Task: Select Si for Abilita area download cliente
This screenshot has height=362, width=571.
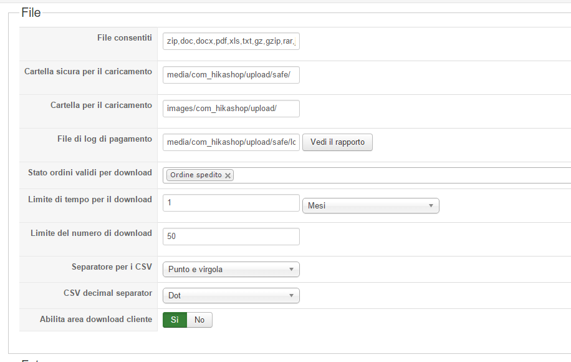Action: coord(175,320)
